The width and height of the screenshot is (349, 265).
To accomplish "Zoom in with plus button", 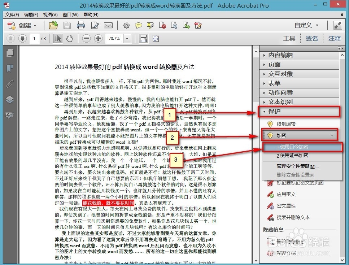I will click(x=98, y=39).
